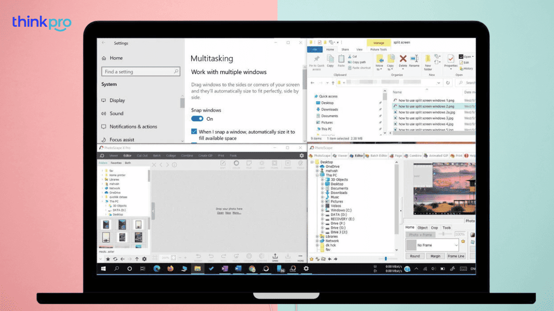Expand the Libraries folder in PhotoScape X
The width and height of the screenshot is (554, 311).
pyautogui.click(x=102, y=180)
